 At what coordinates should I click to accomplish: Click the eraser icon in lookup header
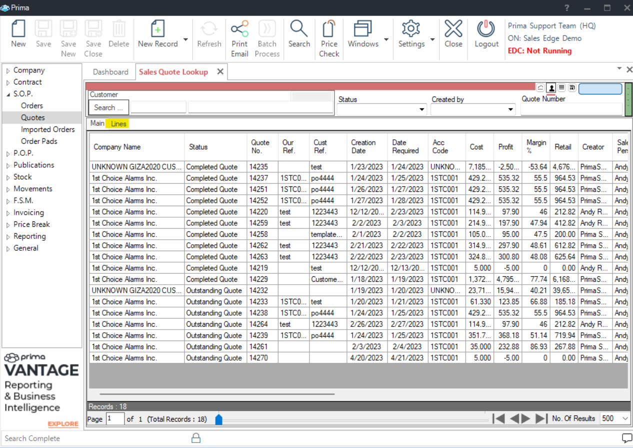point(540,88)
